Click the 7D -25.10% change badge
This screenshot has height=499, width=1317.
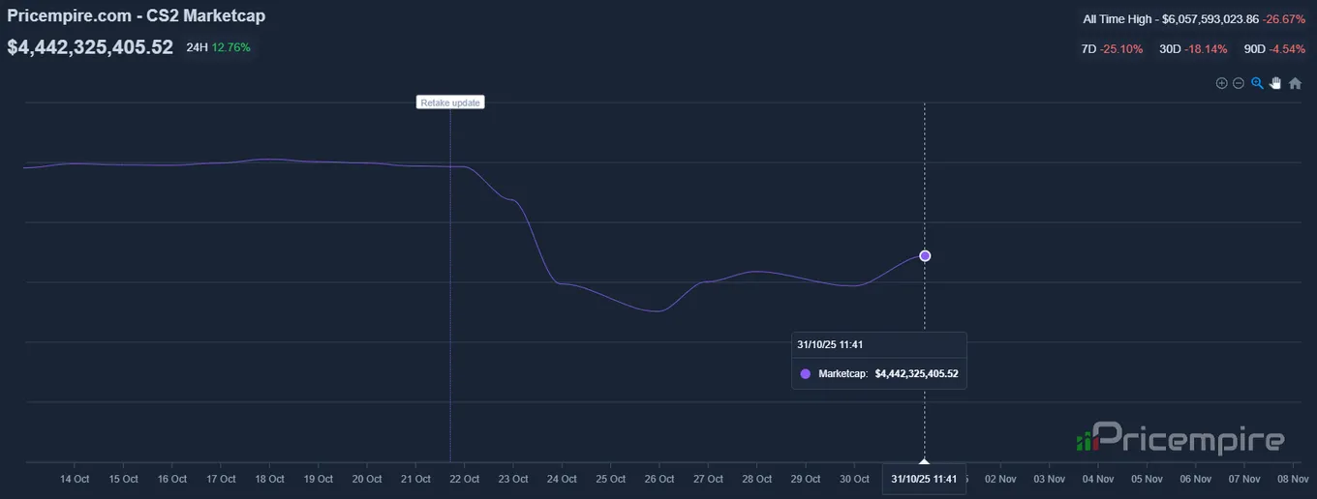coord(1112,48)
